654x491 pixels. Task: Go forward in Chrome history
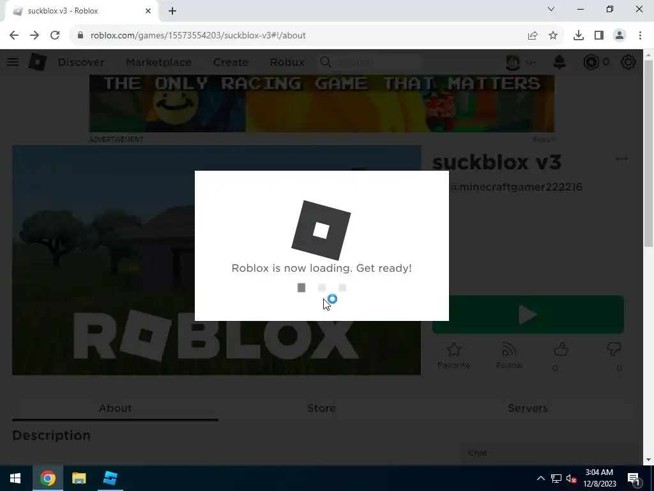34,36
